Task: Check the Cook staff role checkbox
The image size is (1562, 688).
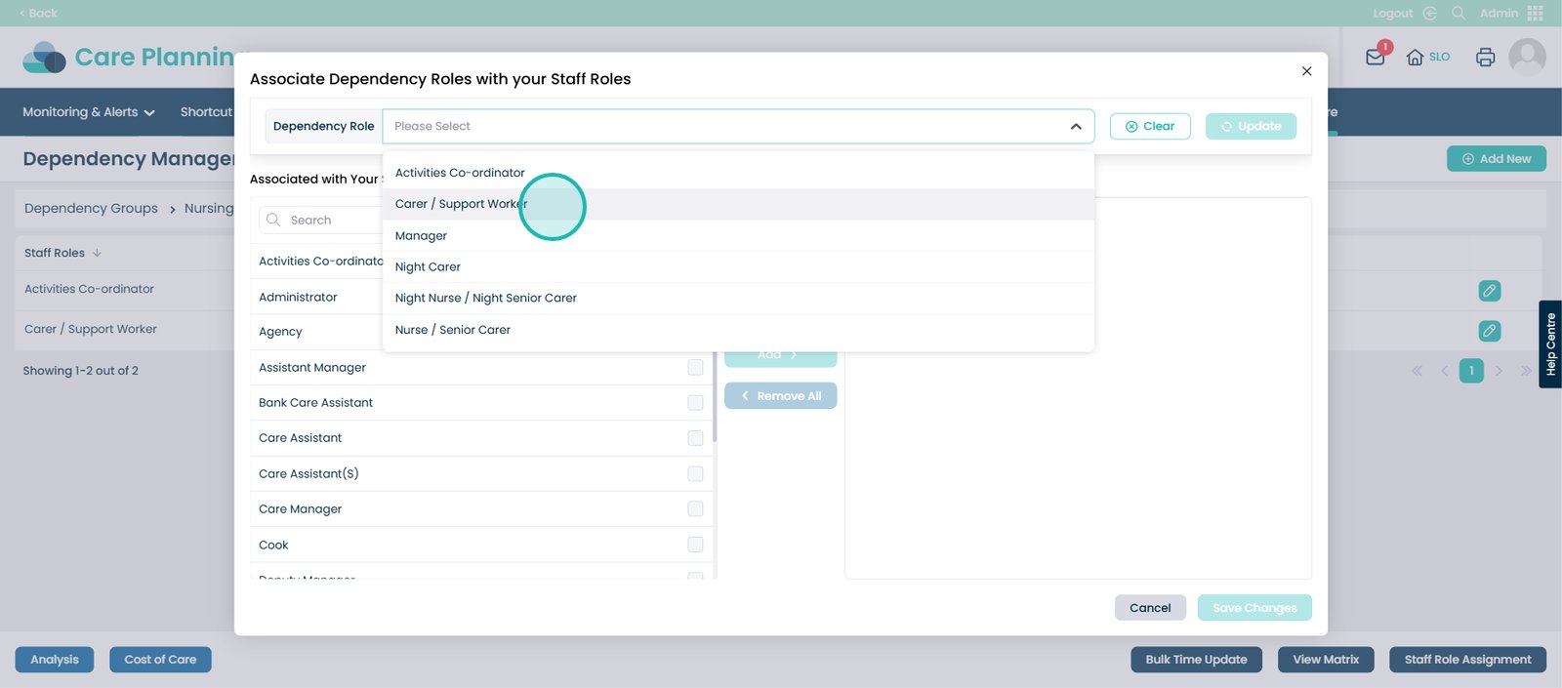Action: coord(695,545)
